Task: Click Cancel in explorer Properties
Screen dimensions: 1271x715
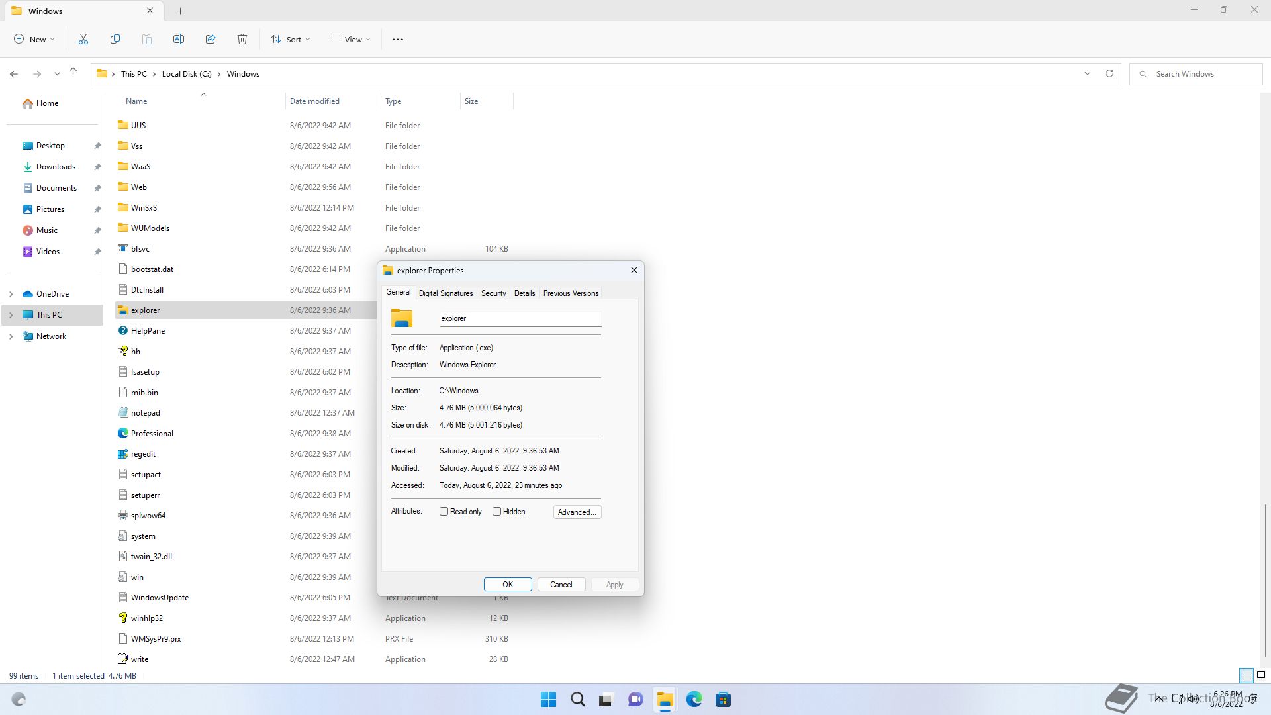Action: pyautogui.click(x=561, y=585)
